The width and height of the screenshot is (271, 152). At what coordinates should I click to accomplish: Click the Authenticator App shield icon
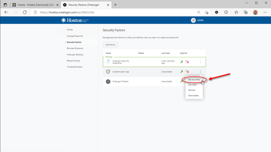108,72
